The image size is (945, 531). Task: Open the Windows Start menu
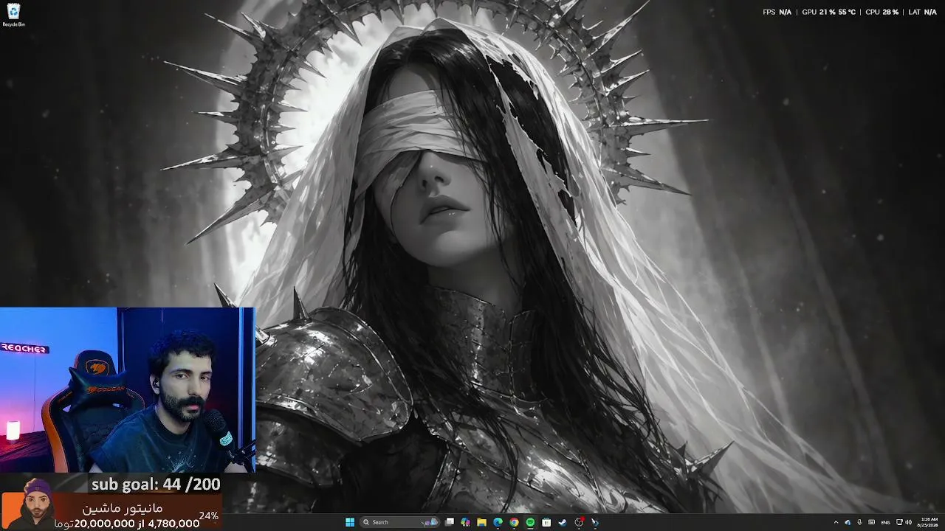click(350, 522)
